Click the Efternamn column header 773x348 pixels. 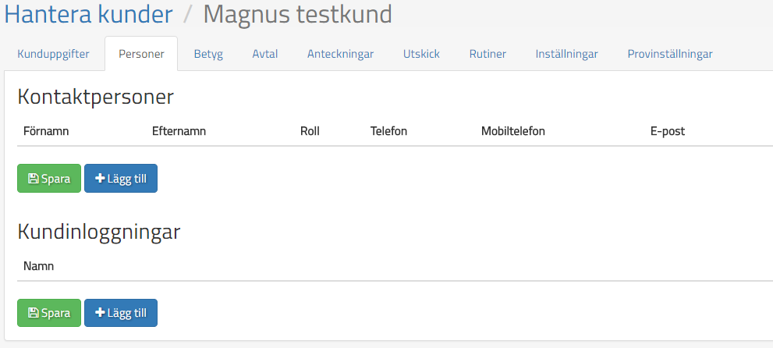pos(179,131)
